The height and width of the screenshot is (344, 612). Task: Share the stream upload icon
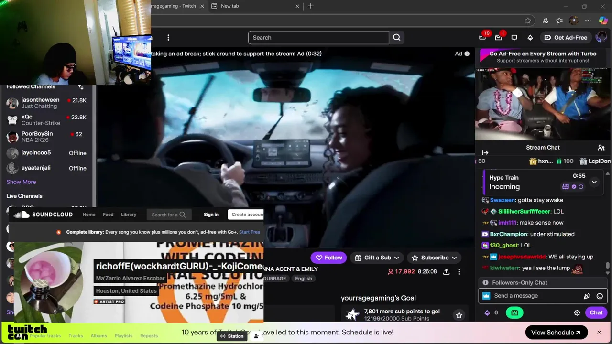tap(446, 272)
